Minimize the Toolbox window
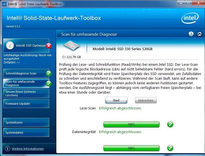This screenshot has width=205, height=156. pyautogui.click(x=181, y=3)
